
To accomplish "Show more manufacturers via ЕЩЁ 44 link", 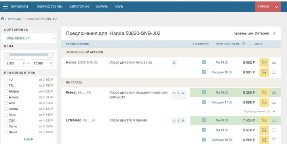I will pyautogui.click(x=29, y=139).
